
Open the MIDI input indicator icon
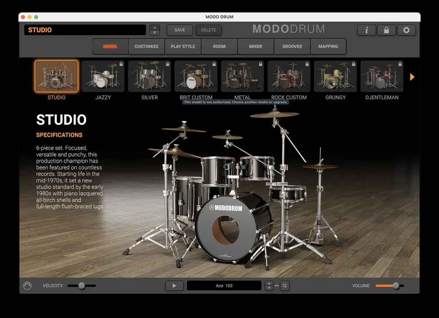[27, 286]
